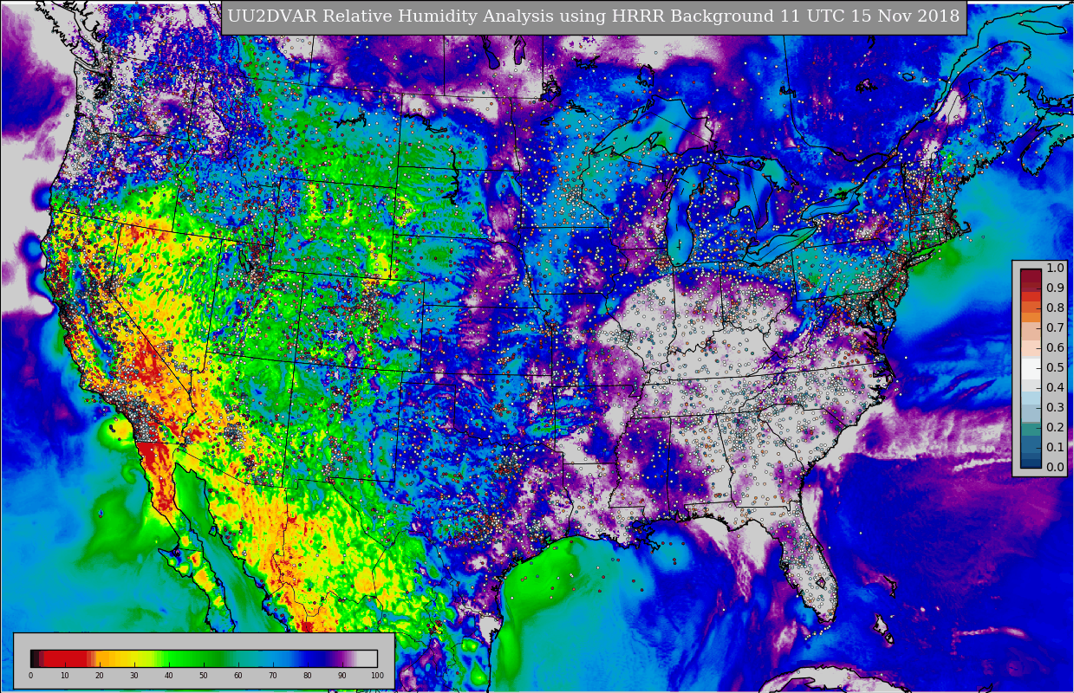This screenshot has height=693, width=1074.
Task: Click the '0.9' label on the right colorbar
Action: click(1055, 288)
